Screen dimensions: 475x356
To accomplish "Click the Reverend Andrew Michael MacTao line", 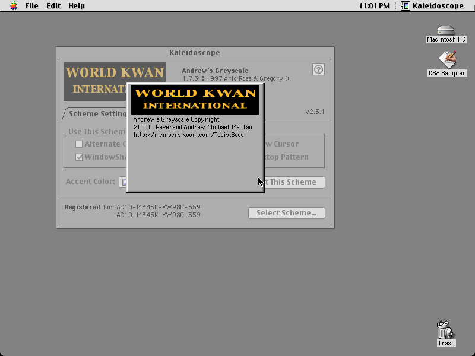I will (x=192, y=127).
